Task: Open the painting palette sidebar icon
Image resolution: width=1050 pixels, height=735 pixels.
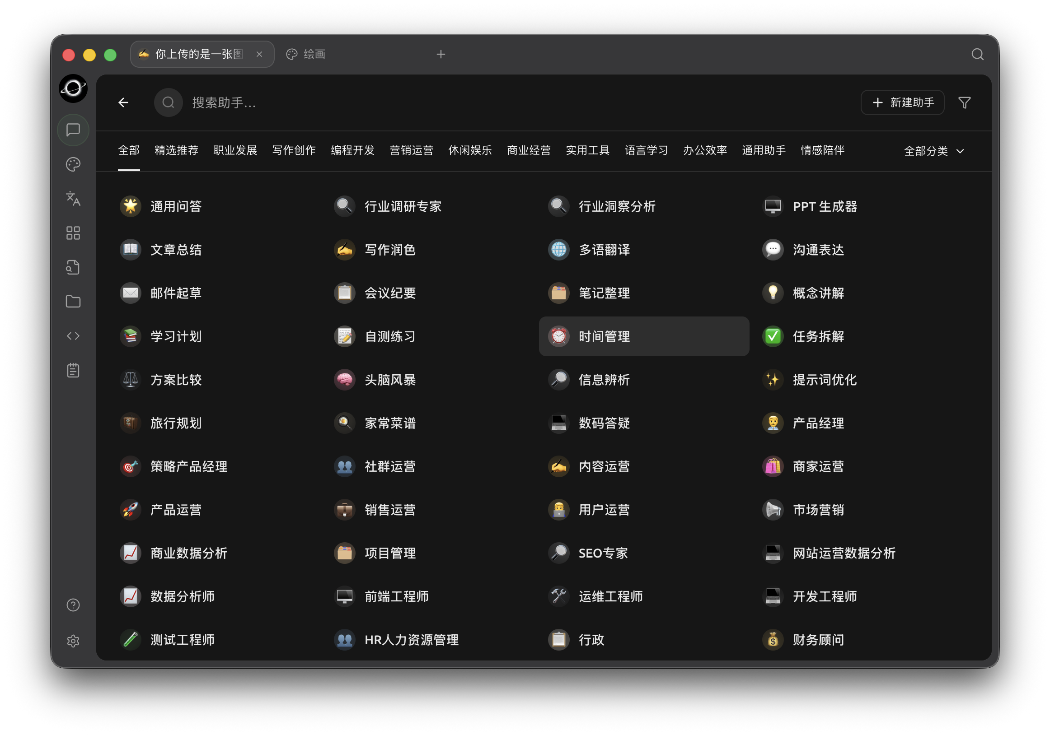Action: click(73, 164)
